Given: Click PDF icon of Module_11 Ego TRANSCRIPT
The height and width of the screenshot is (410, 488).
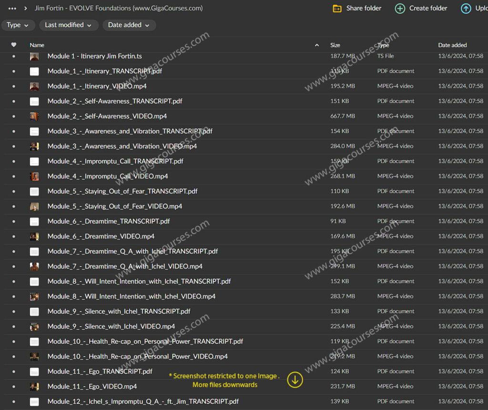Looking at the screenshot, I should (x=34, y=372).
